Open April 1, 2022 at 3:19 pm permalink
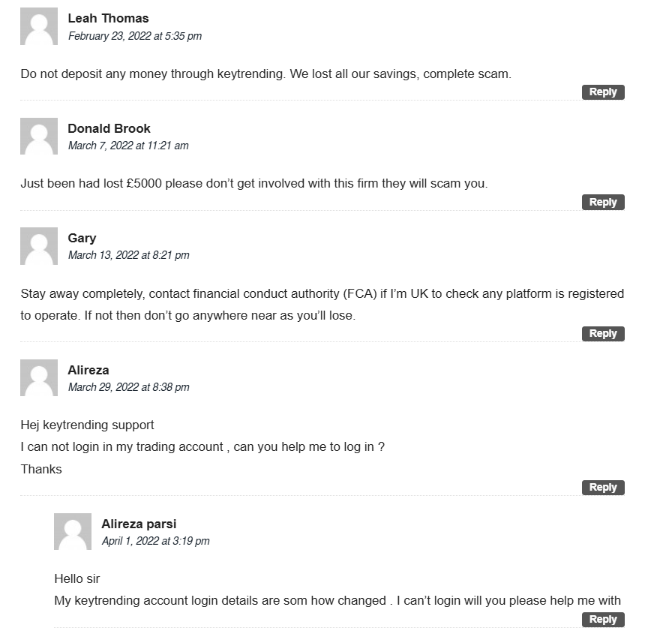 coord(155,541)
